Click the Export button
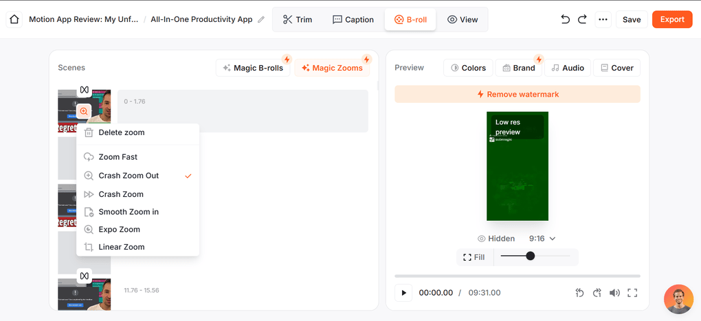 [x=672, y=20]
